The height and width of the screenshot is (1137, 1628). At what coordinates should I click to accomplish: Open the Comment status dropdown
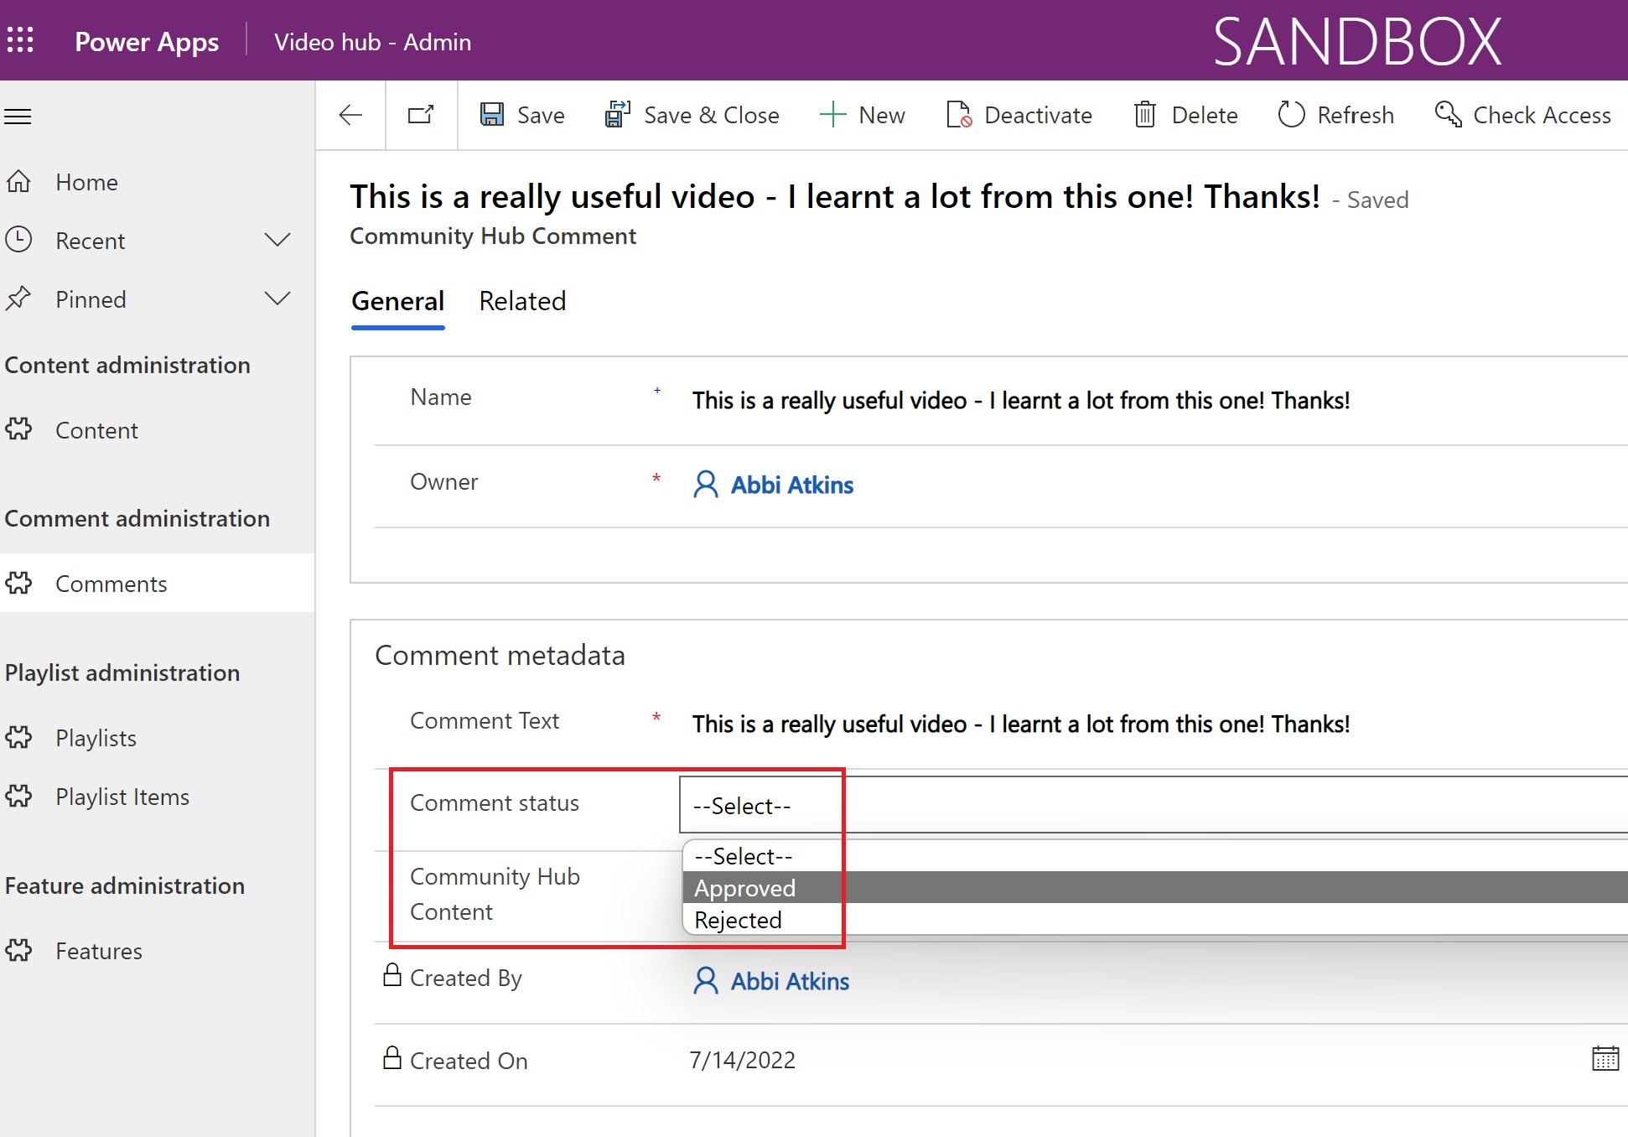(x=759, y=806)
